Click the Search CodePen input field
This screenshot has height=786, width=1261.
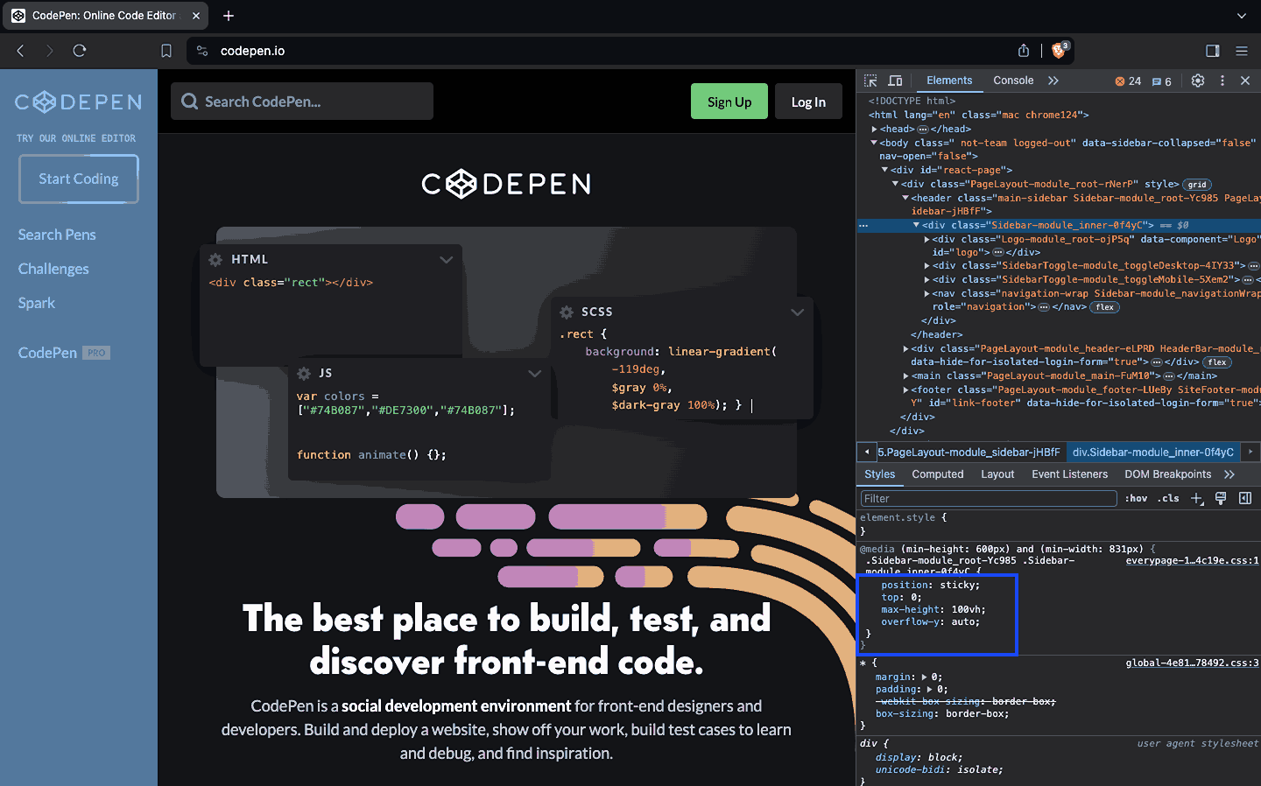[x=301, y=101]
